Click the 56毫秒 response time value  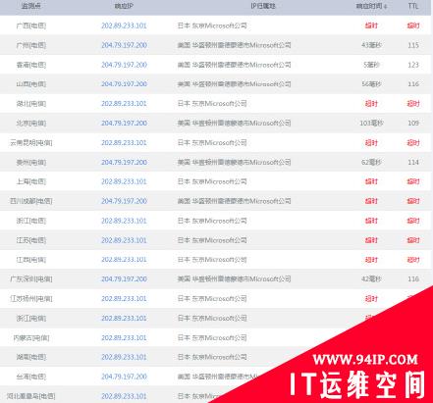coord(371,84)
